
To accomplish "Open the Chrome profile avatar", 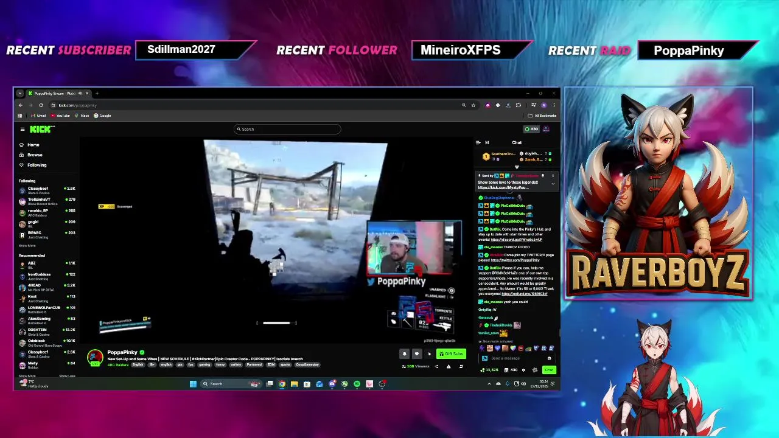I will point(544,105).
